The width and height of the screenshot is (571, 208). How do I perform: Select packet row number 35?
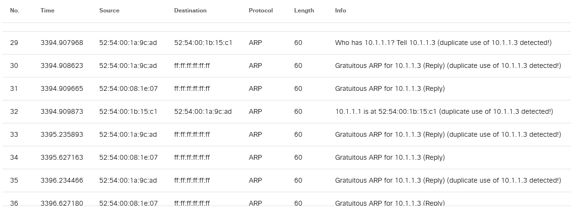tap(14, 181)
